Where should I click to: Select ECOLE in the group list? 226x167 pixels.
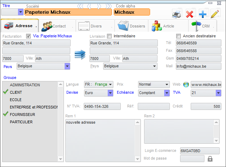click(x=16, y=100)
